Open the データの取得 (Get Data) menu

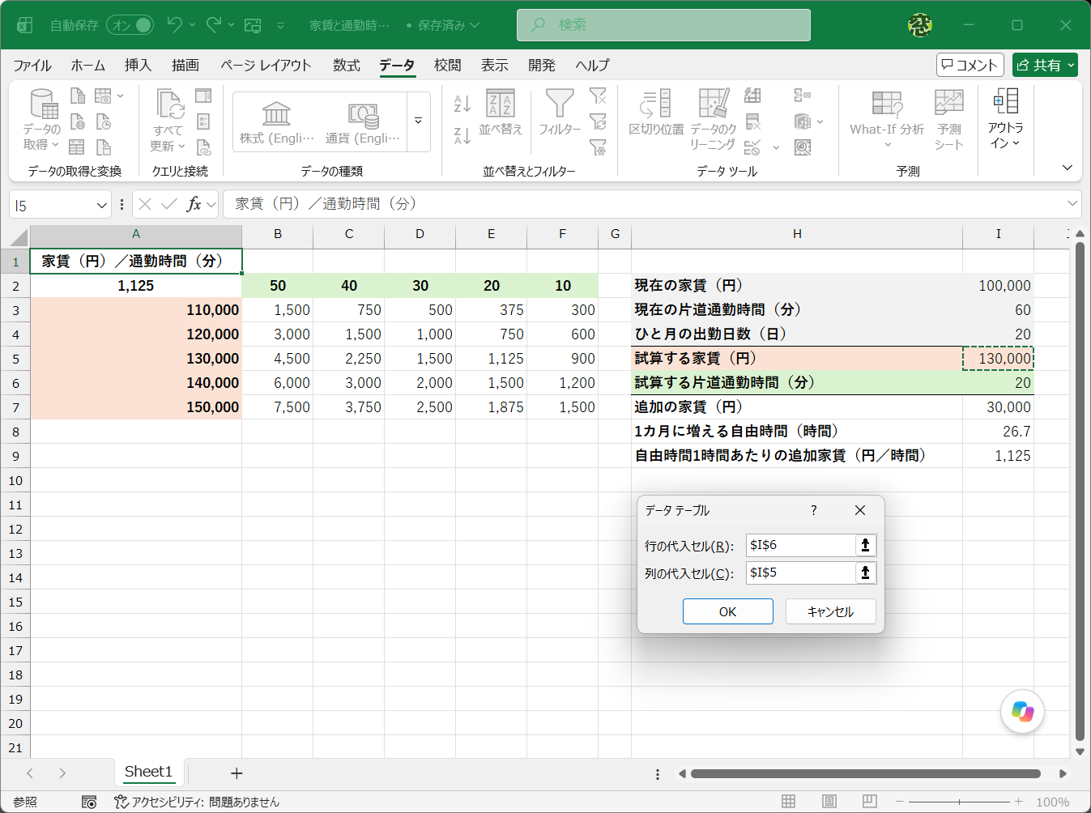pyautogui.click(x=41, y=120)
